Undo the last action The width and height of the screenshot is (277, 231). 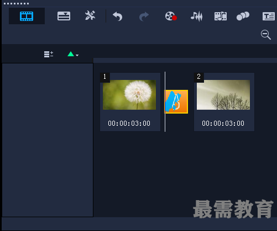point(118,17)
